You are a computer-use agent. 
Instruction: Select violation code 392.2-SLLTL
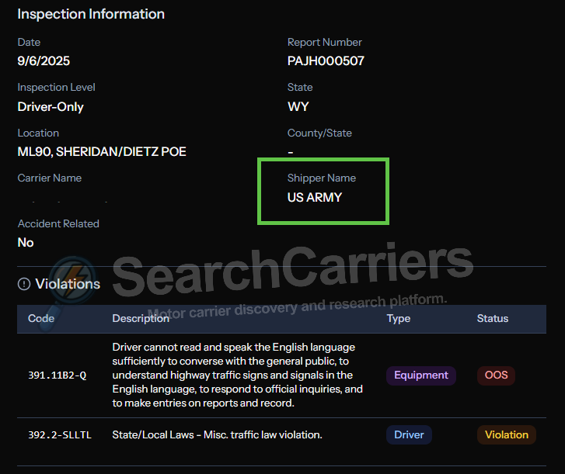[60, 434]
